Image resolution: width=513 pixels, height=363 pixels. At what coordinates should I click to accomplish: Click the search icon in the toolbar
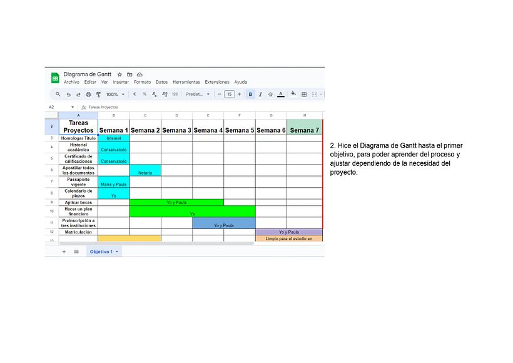click(x=57, y=94)
